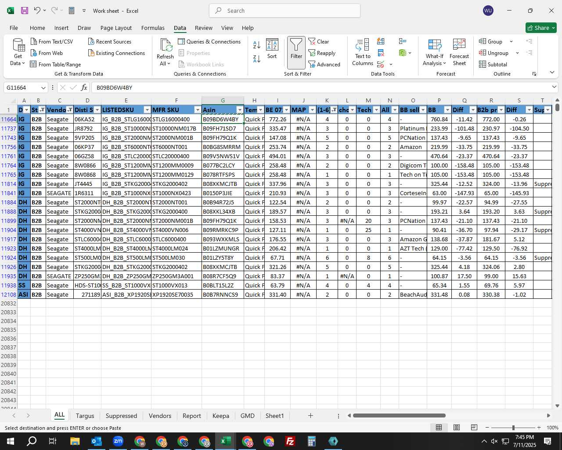This screenshot has height=450, width=562.
Task: Switch to the Home ribbon tab
Action: (x=37, y=28)
